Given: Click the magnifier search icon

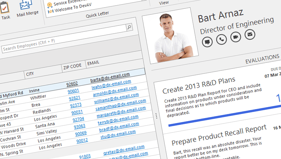Looking at the screenshot, I should pyautogui.click(x=129, y=27).
